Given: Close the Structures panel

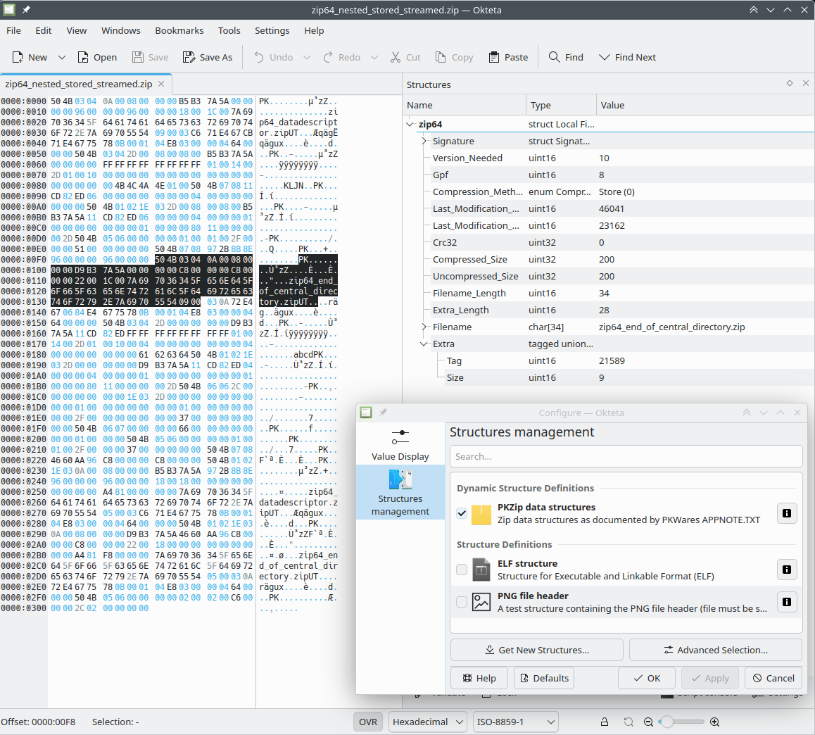Looking at the screenshot, I should [806, 83].
